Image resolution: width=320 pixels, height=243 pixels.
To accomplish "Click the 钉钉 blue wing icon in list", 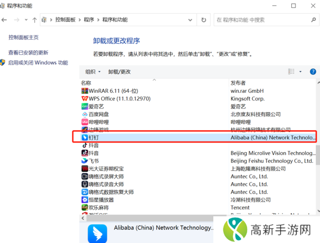I will click(84, 137).
